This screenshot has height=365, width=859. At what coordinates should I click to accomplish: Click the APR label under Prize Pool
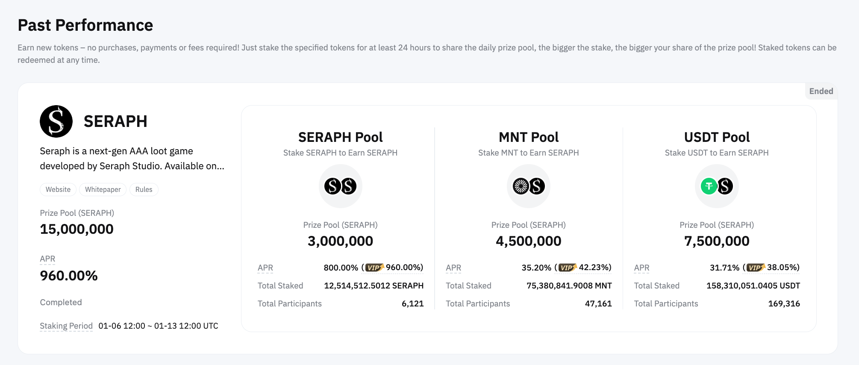click(47, 259)
